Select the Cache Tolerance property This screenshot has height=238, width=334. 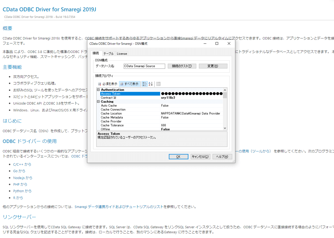tap(161, 125)
